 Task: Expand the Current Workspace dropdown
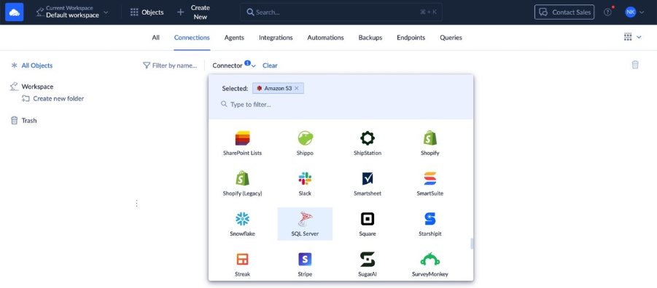coord(72,12)
